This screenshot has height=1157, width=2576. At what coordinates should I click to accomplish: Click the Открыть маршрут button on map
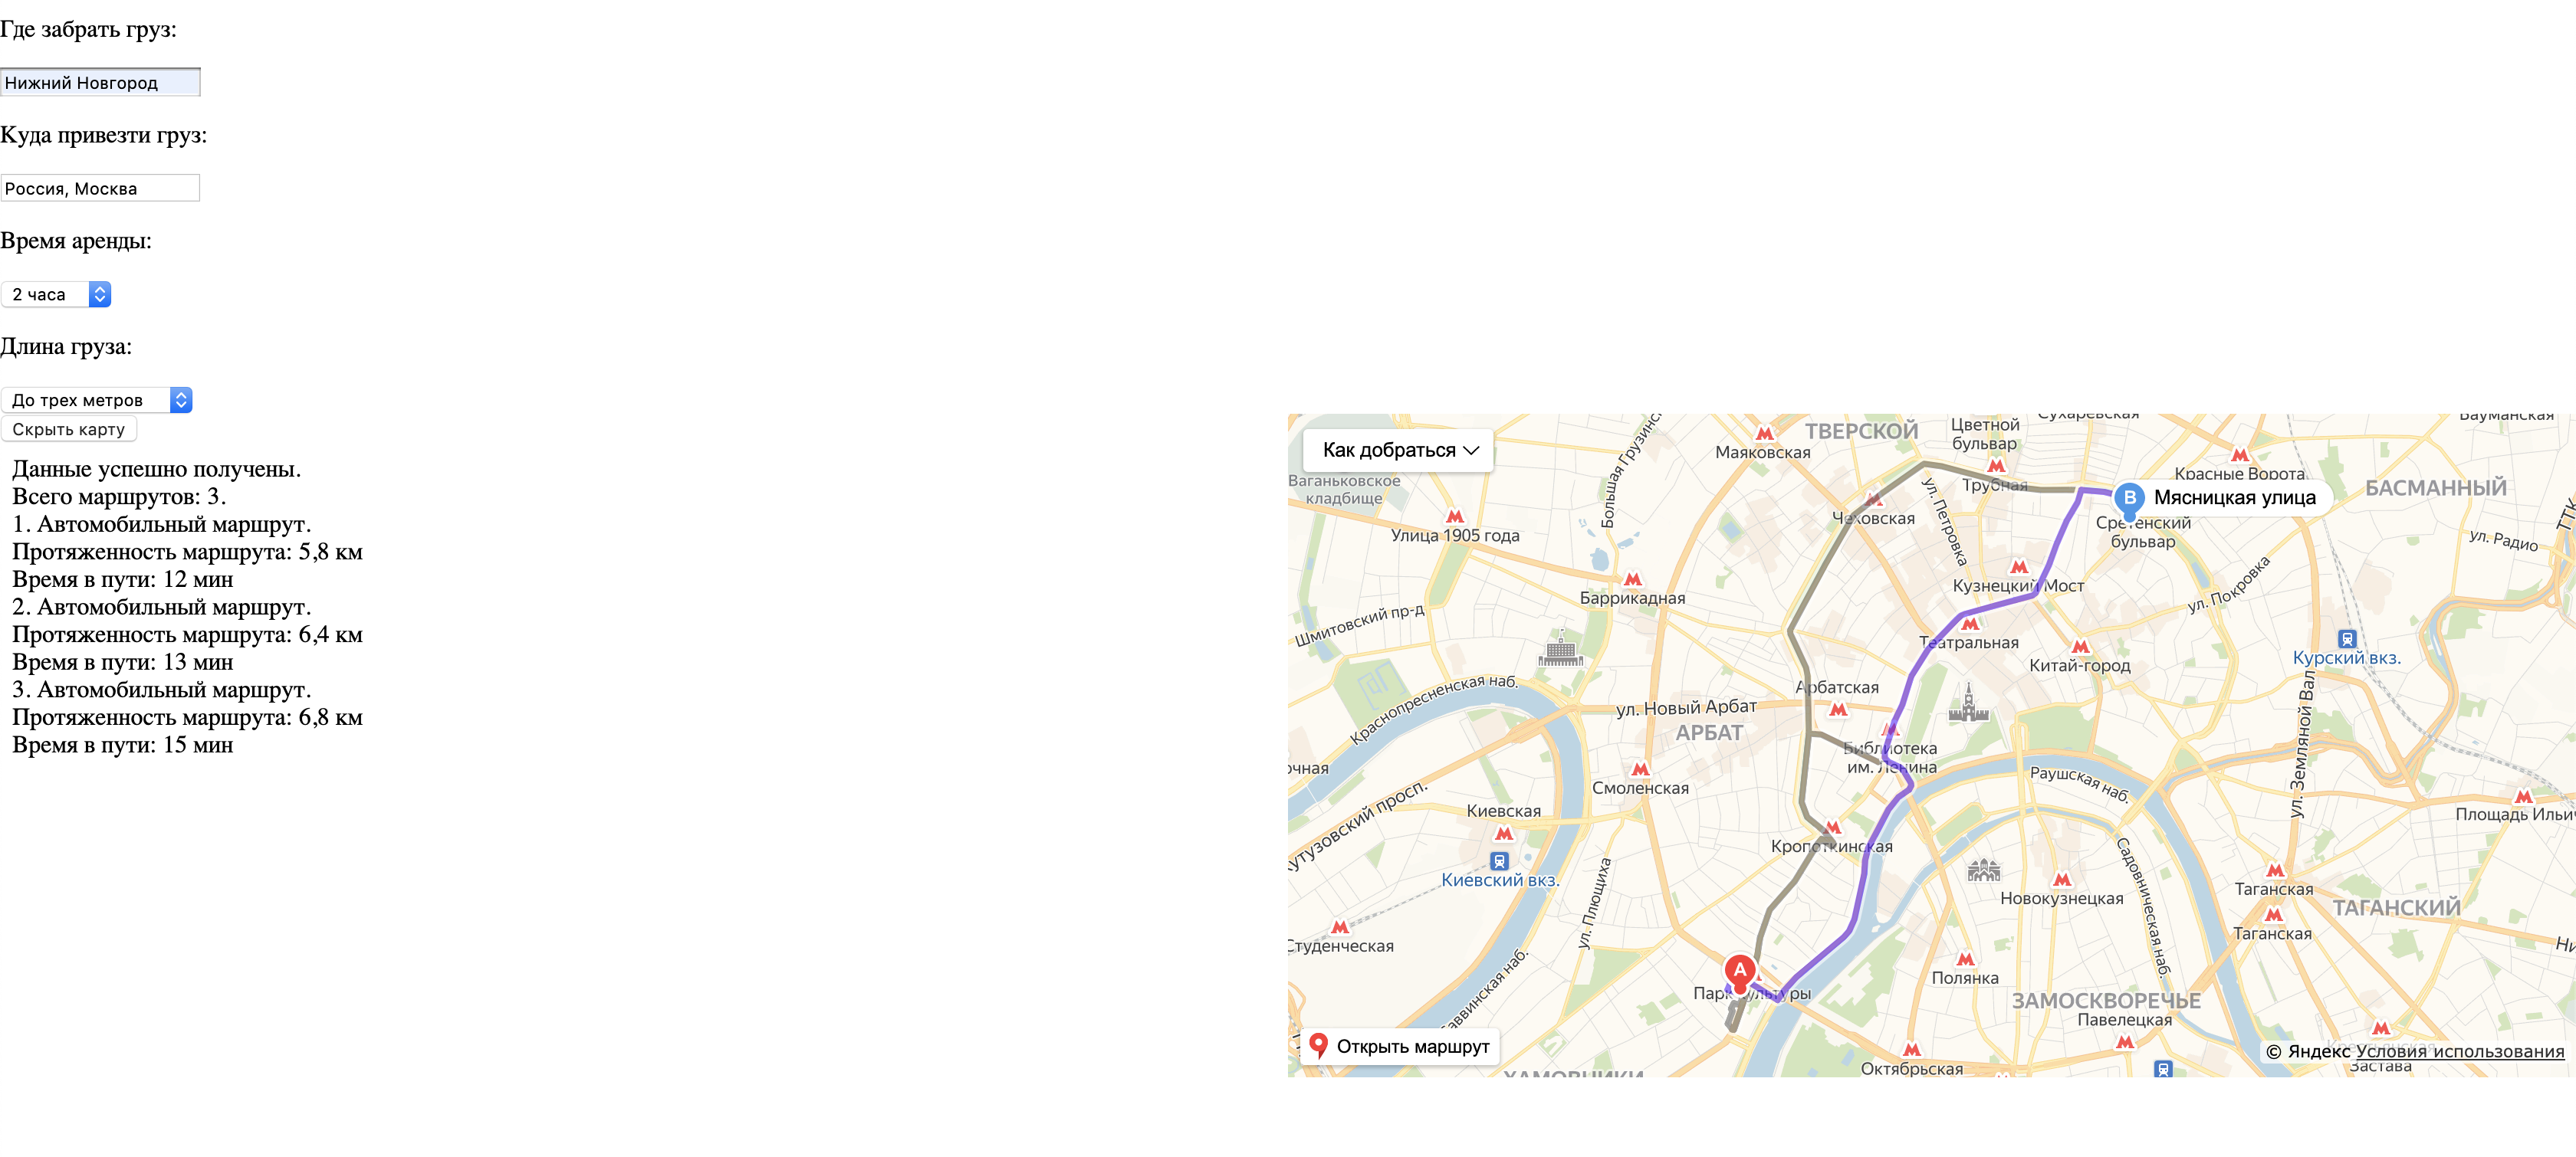click(x=1400, y=1046)
